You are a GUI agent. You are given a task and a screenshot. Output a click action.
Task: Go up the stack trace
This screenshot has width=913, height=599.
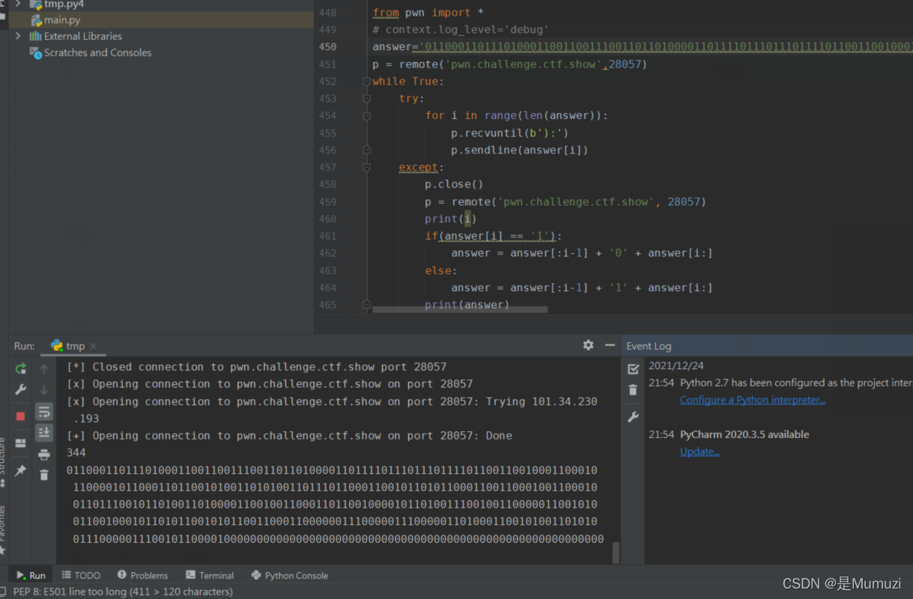(44, 368)
